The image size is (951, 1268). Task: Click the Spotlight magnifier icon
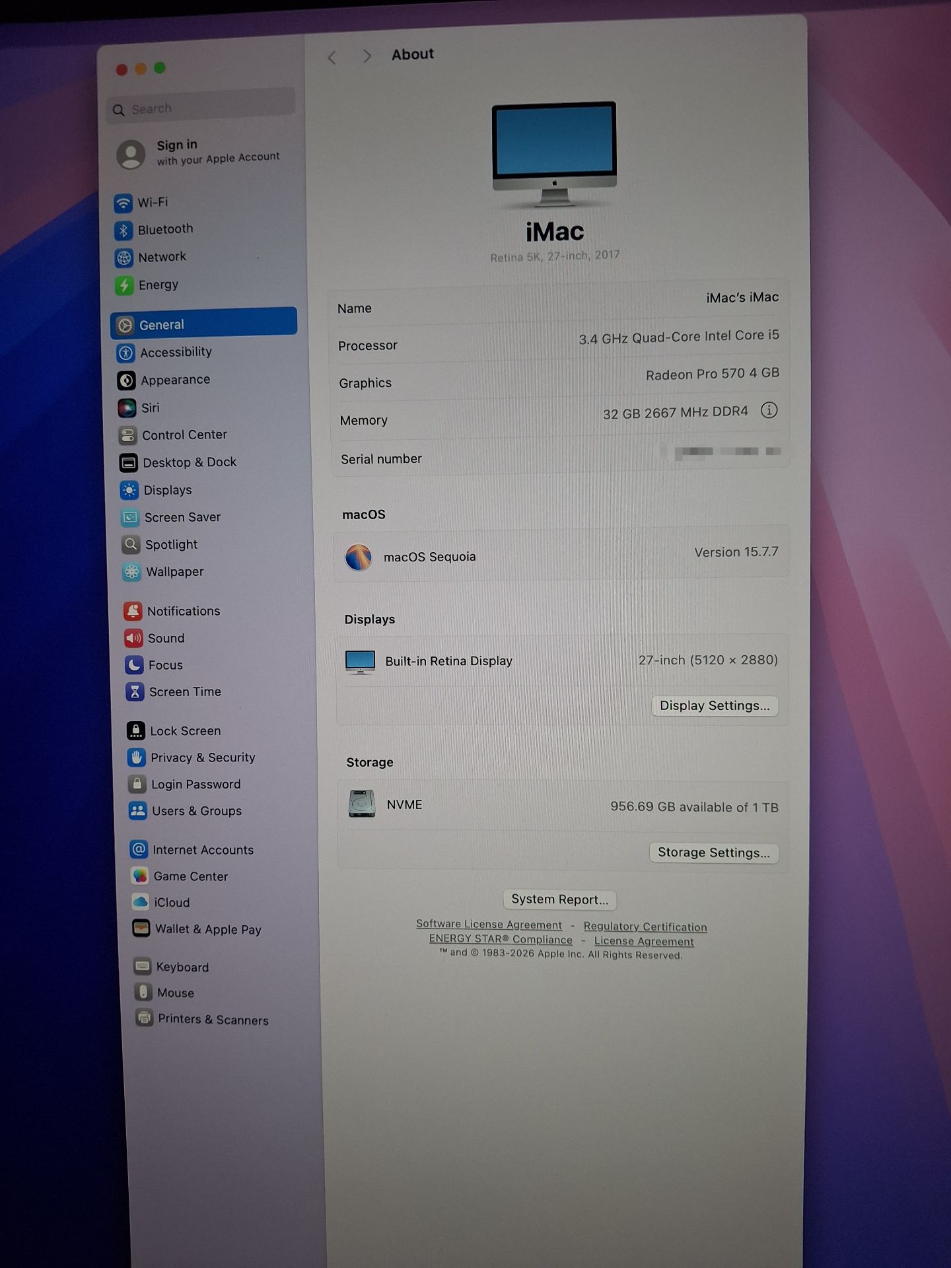[131, 545]
